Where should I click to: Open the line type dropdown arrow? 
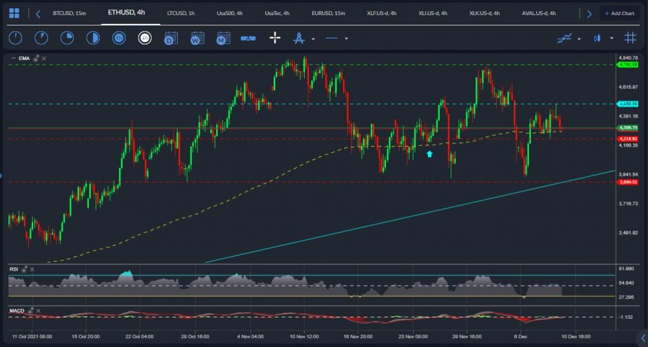pyautogui.click(x=346, y=39)
